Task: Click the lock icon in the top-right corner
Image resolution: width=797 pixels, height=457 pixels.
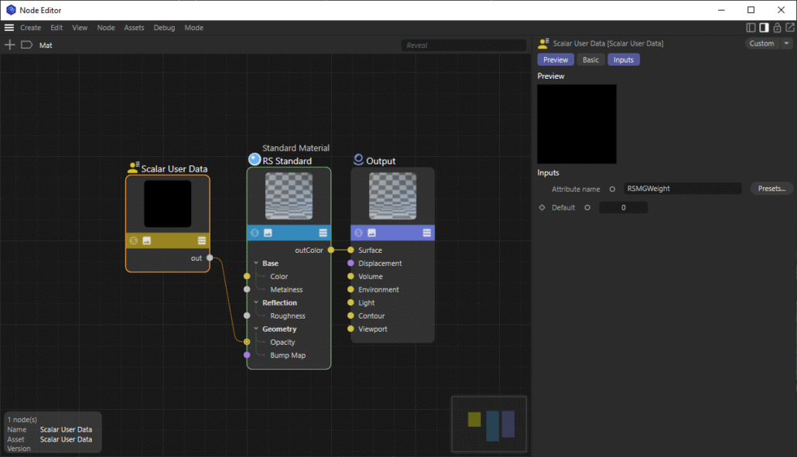Action: click(x=777, y=28)
